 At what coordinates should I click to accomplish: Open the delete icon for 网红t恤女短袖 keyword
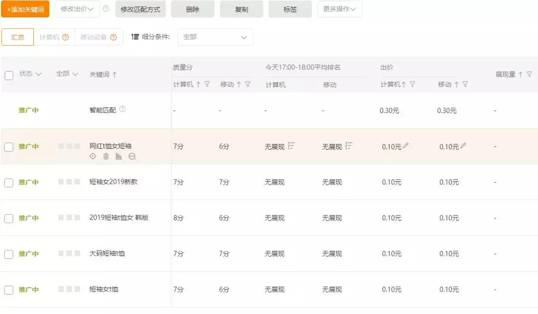point(106,156)
